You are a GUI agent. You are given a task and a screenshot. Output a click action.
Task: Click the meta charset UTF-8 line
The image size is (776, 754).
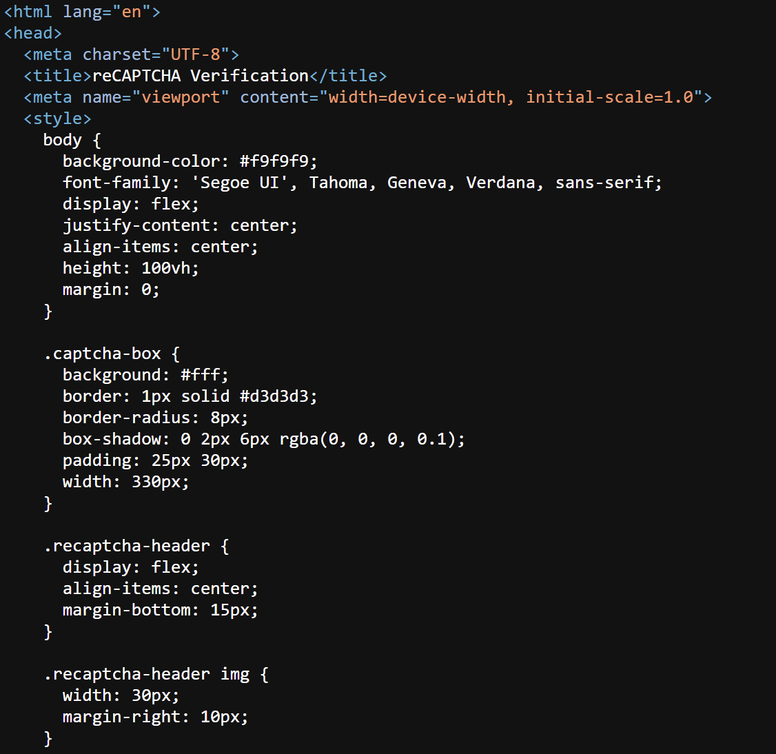click(131, 54)
